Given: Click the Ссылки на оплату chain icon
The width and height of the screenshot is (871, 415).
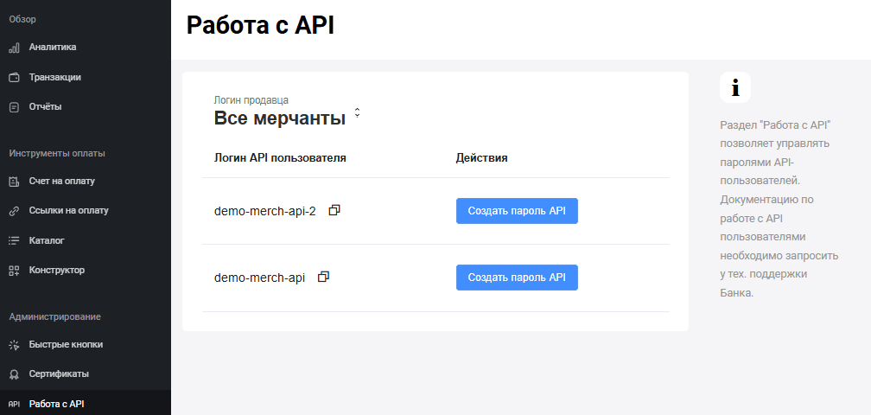Looking at the screenshot, I should pyautogui.click(x=14, y=210).
